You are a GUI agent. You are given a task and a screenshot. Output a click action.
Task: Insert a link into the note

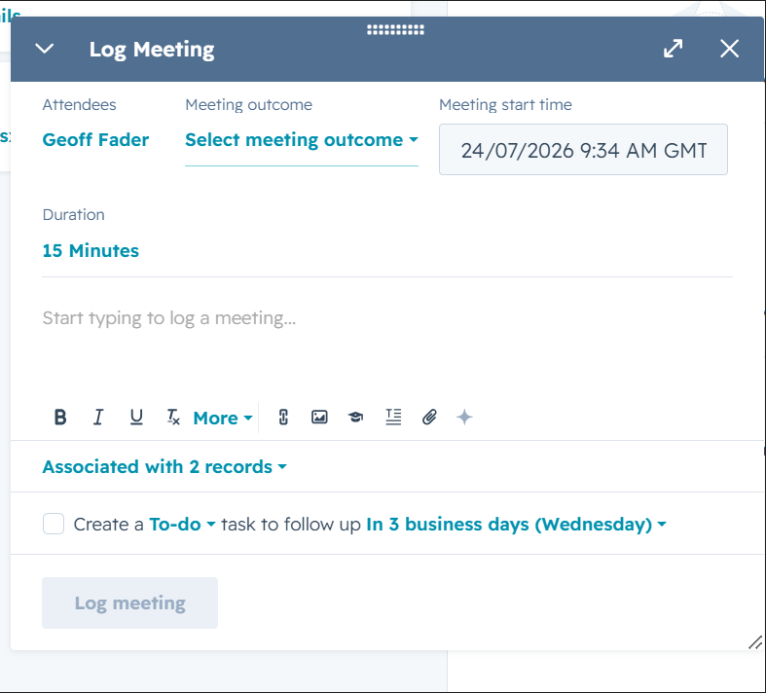tap(283, 418)
